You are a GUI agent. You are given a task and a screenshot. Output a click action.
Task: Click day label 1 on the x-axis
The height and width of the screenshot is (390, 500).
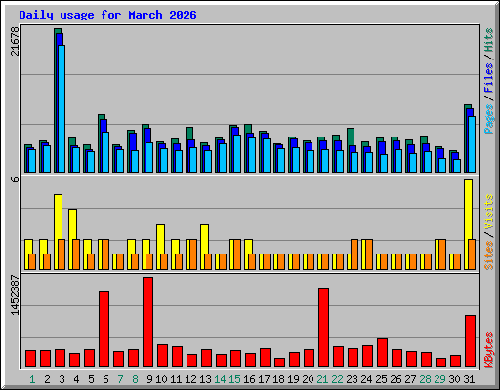(32, 379)
